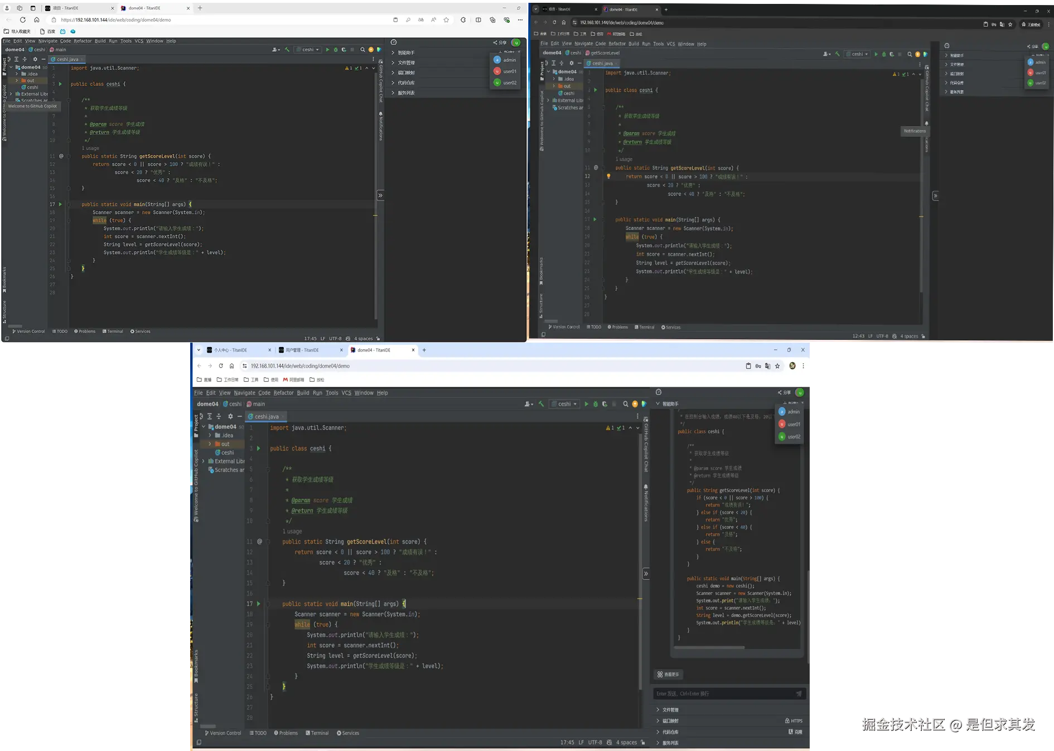Select the ceshi.java editor tab in bottom window
Image resolution: width=1054 pixels, height=751 pixels.
point(267,417)
